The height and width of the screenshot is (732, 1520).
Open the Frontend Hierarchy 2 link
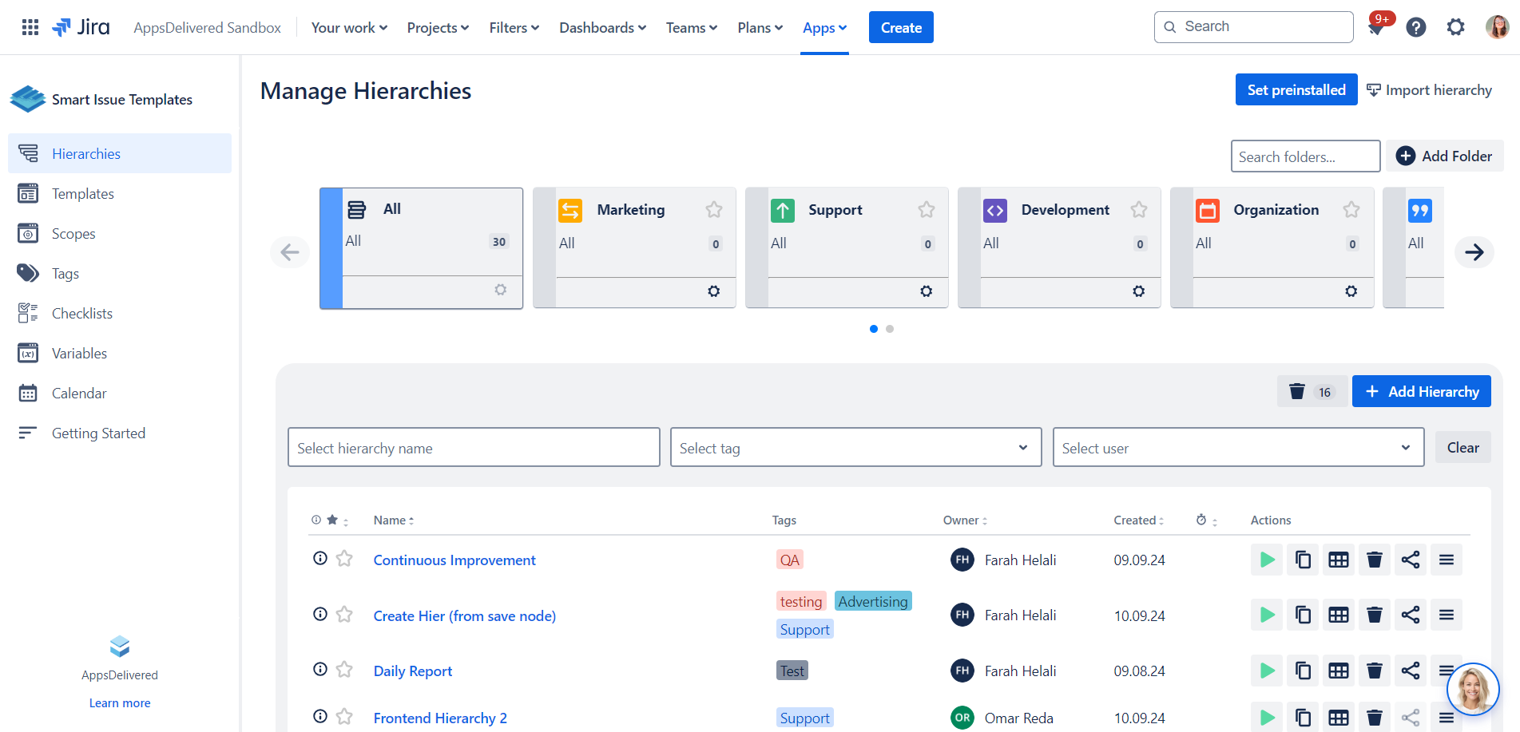pyautogui.click(x=440, y=718)
